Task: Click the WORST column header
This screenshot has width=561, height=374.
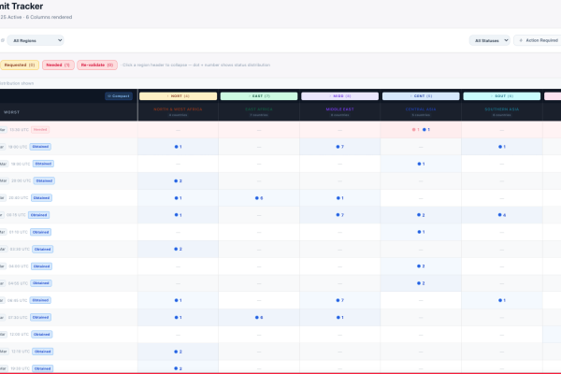Action: [x=12, y=111]
